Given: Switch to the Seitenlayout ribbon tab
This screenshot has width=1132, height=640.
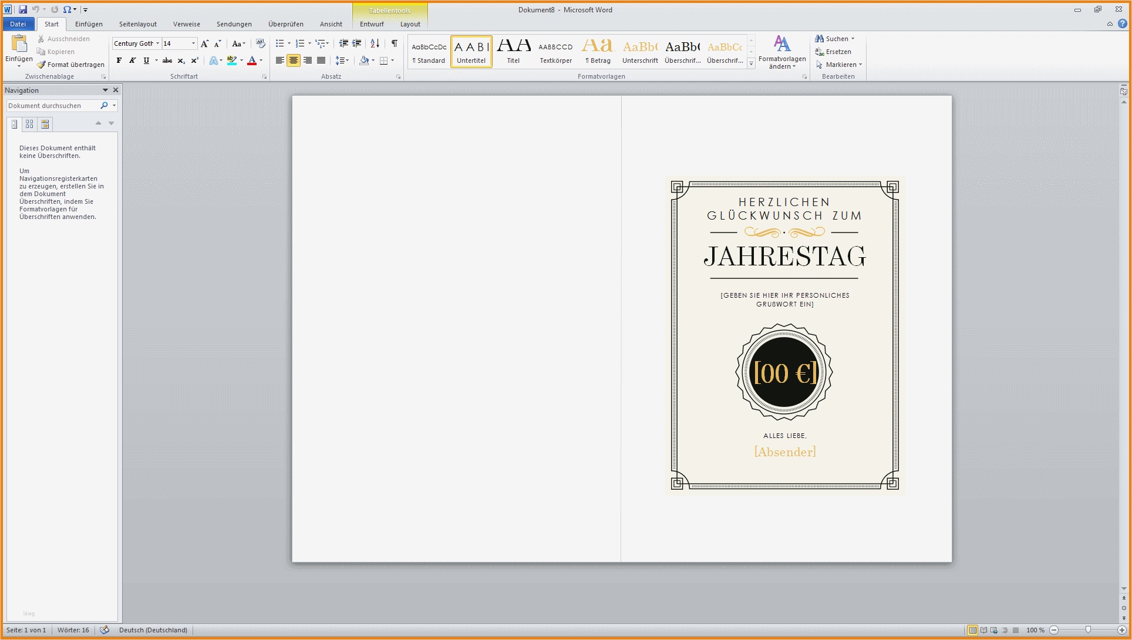Looking at the screenshot, I should pos(137,24).
